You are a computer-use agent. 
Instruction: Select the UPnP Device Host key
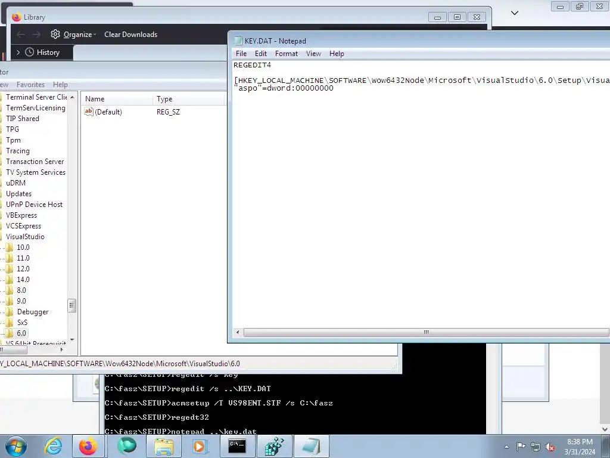click(x=34, y=205)
